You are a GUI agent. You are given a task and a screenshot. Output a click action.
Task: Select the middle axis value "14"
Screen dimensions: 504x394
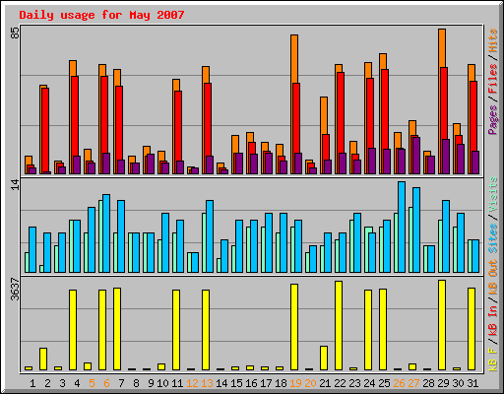(15, 184)
